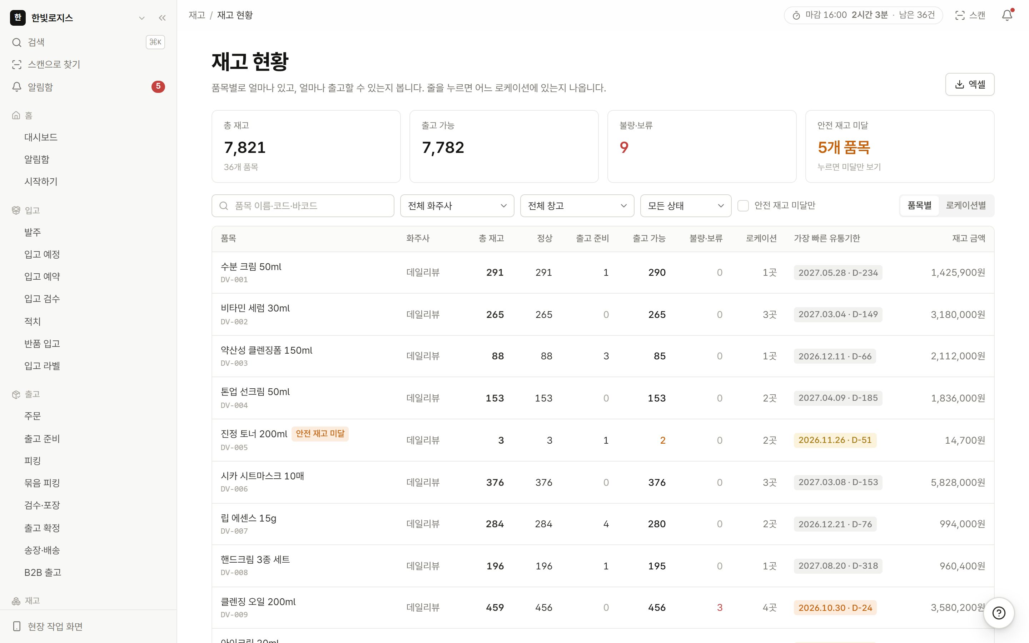Image resolution: width=1029 pixels, height=643 pixels.
Task: Click the 알림함 bell icon in sidebar
Action: coord(16,87)
